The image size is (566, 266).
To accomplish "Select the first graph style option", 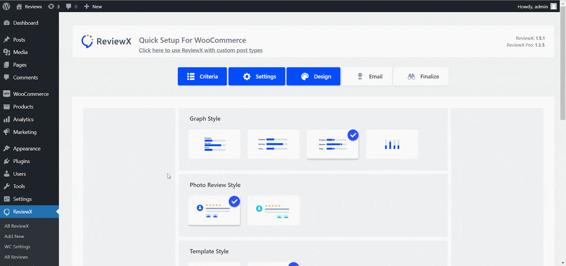I will coord(214,144).
